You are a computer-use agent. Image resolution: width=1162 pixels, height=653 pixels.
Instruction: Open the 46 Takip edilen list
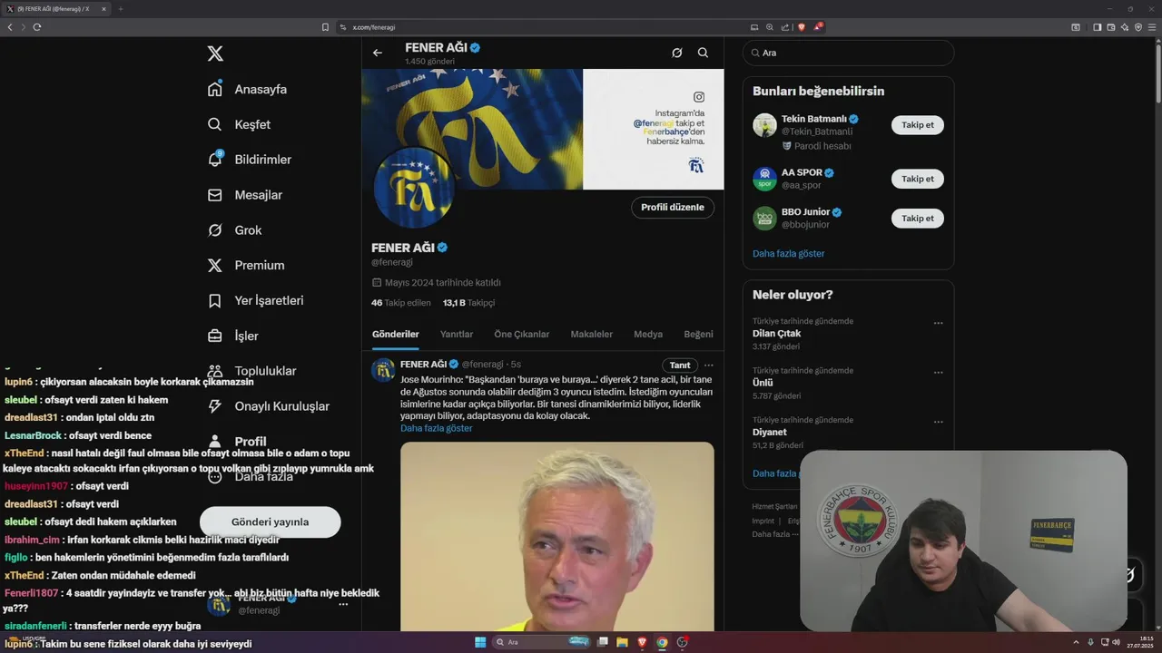coord(401,303)
